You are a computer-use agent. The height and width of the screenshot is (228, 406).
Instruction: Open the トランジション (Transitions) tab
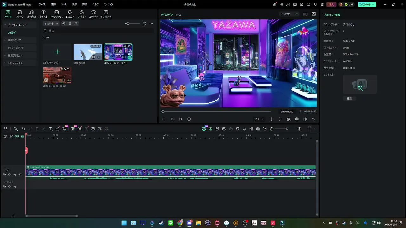point(57,14)
